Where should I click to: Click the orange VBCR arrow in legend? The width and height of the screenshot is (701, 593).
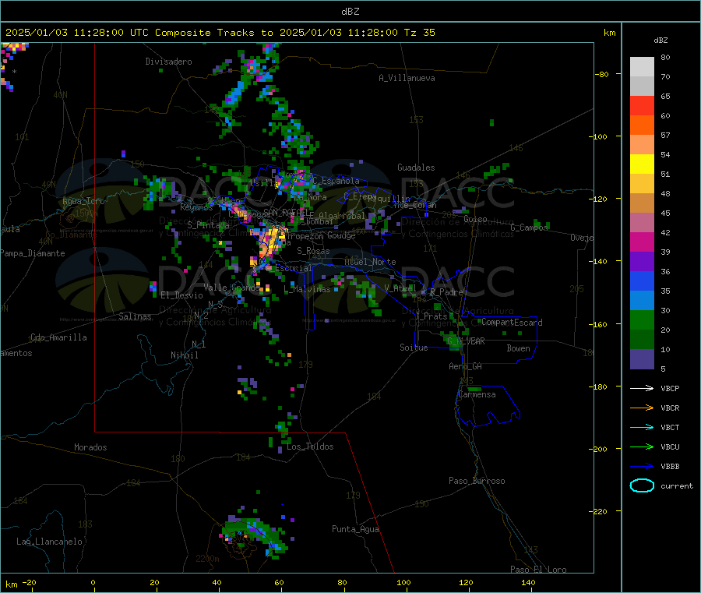pos(642,408)
